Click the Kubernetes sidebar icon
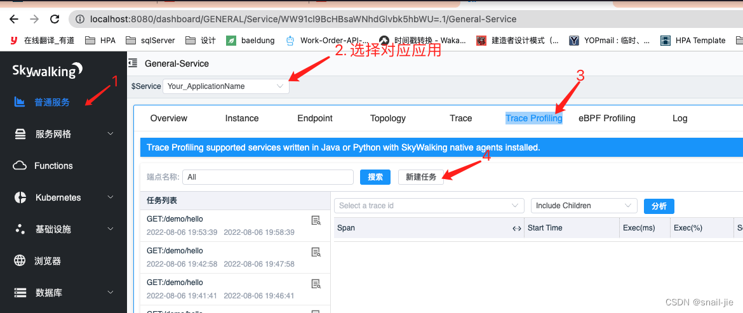Viewport: 743px width, 313px height. point(20,197)
